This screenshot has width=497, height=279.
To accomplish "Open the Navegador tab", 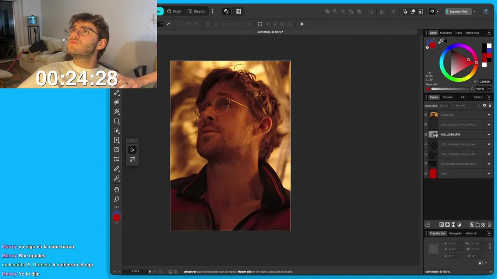I will coord(455,233).
